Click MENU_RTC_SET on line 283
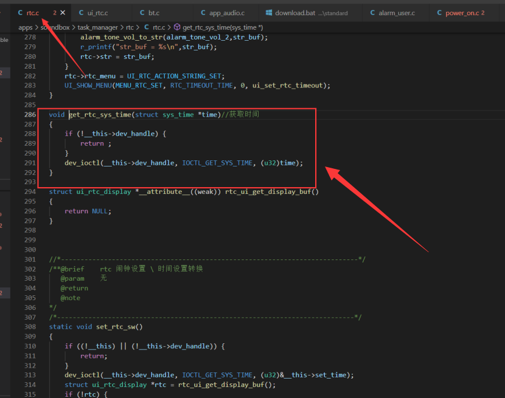Screen dimensions: 505x398 coord(139,86)
